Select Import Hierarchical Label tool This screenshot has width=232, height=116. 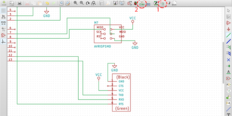[x=228, y=97]
